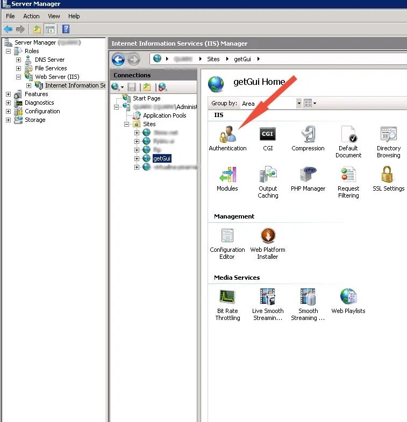Expand the Diagnostics node
The image size is (407, 422).
9,103
